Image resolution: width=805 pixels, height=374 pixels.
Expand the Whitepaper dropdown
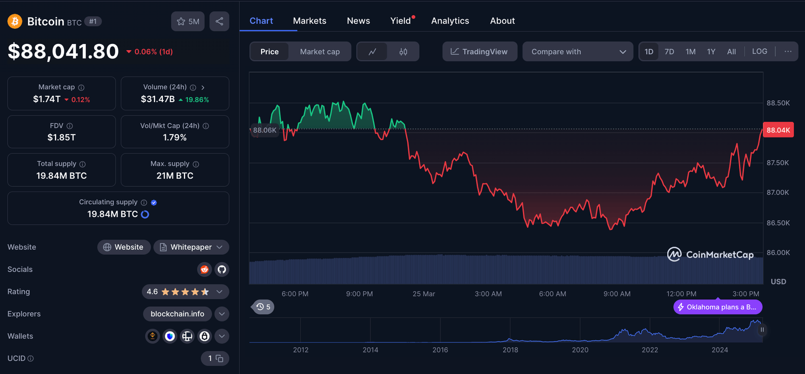[219, 247]
